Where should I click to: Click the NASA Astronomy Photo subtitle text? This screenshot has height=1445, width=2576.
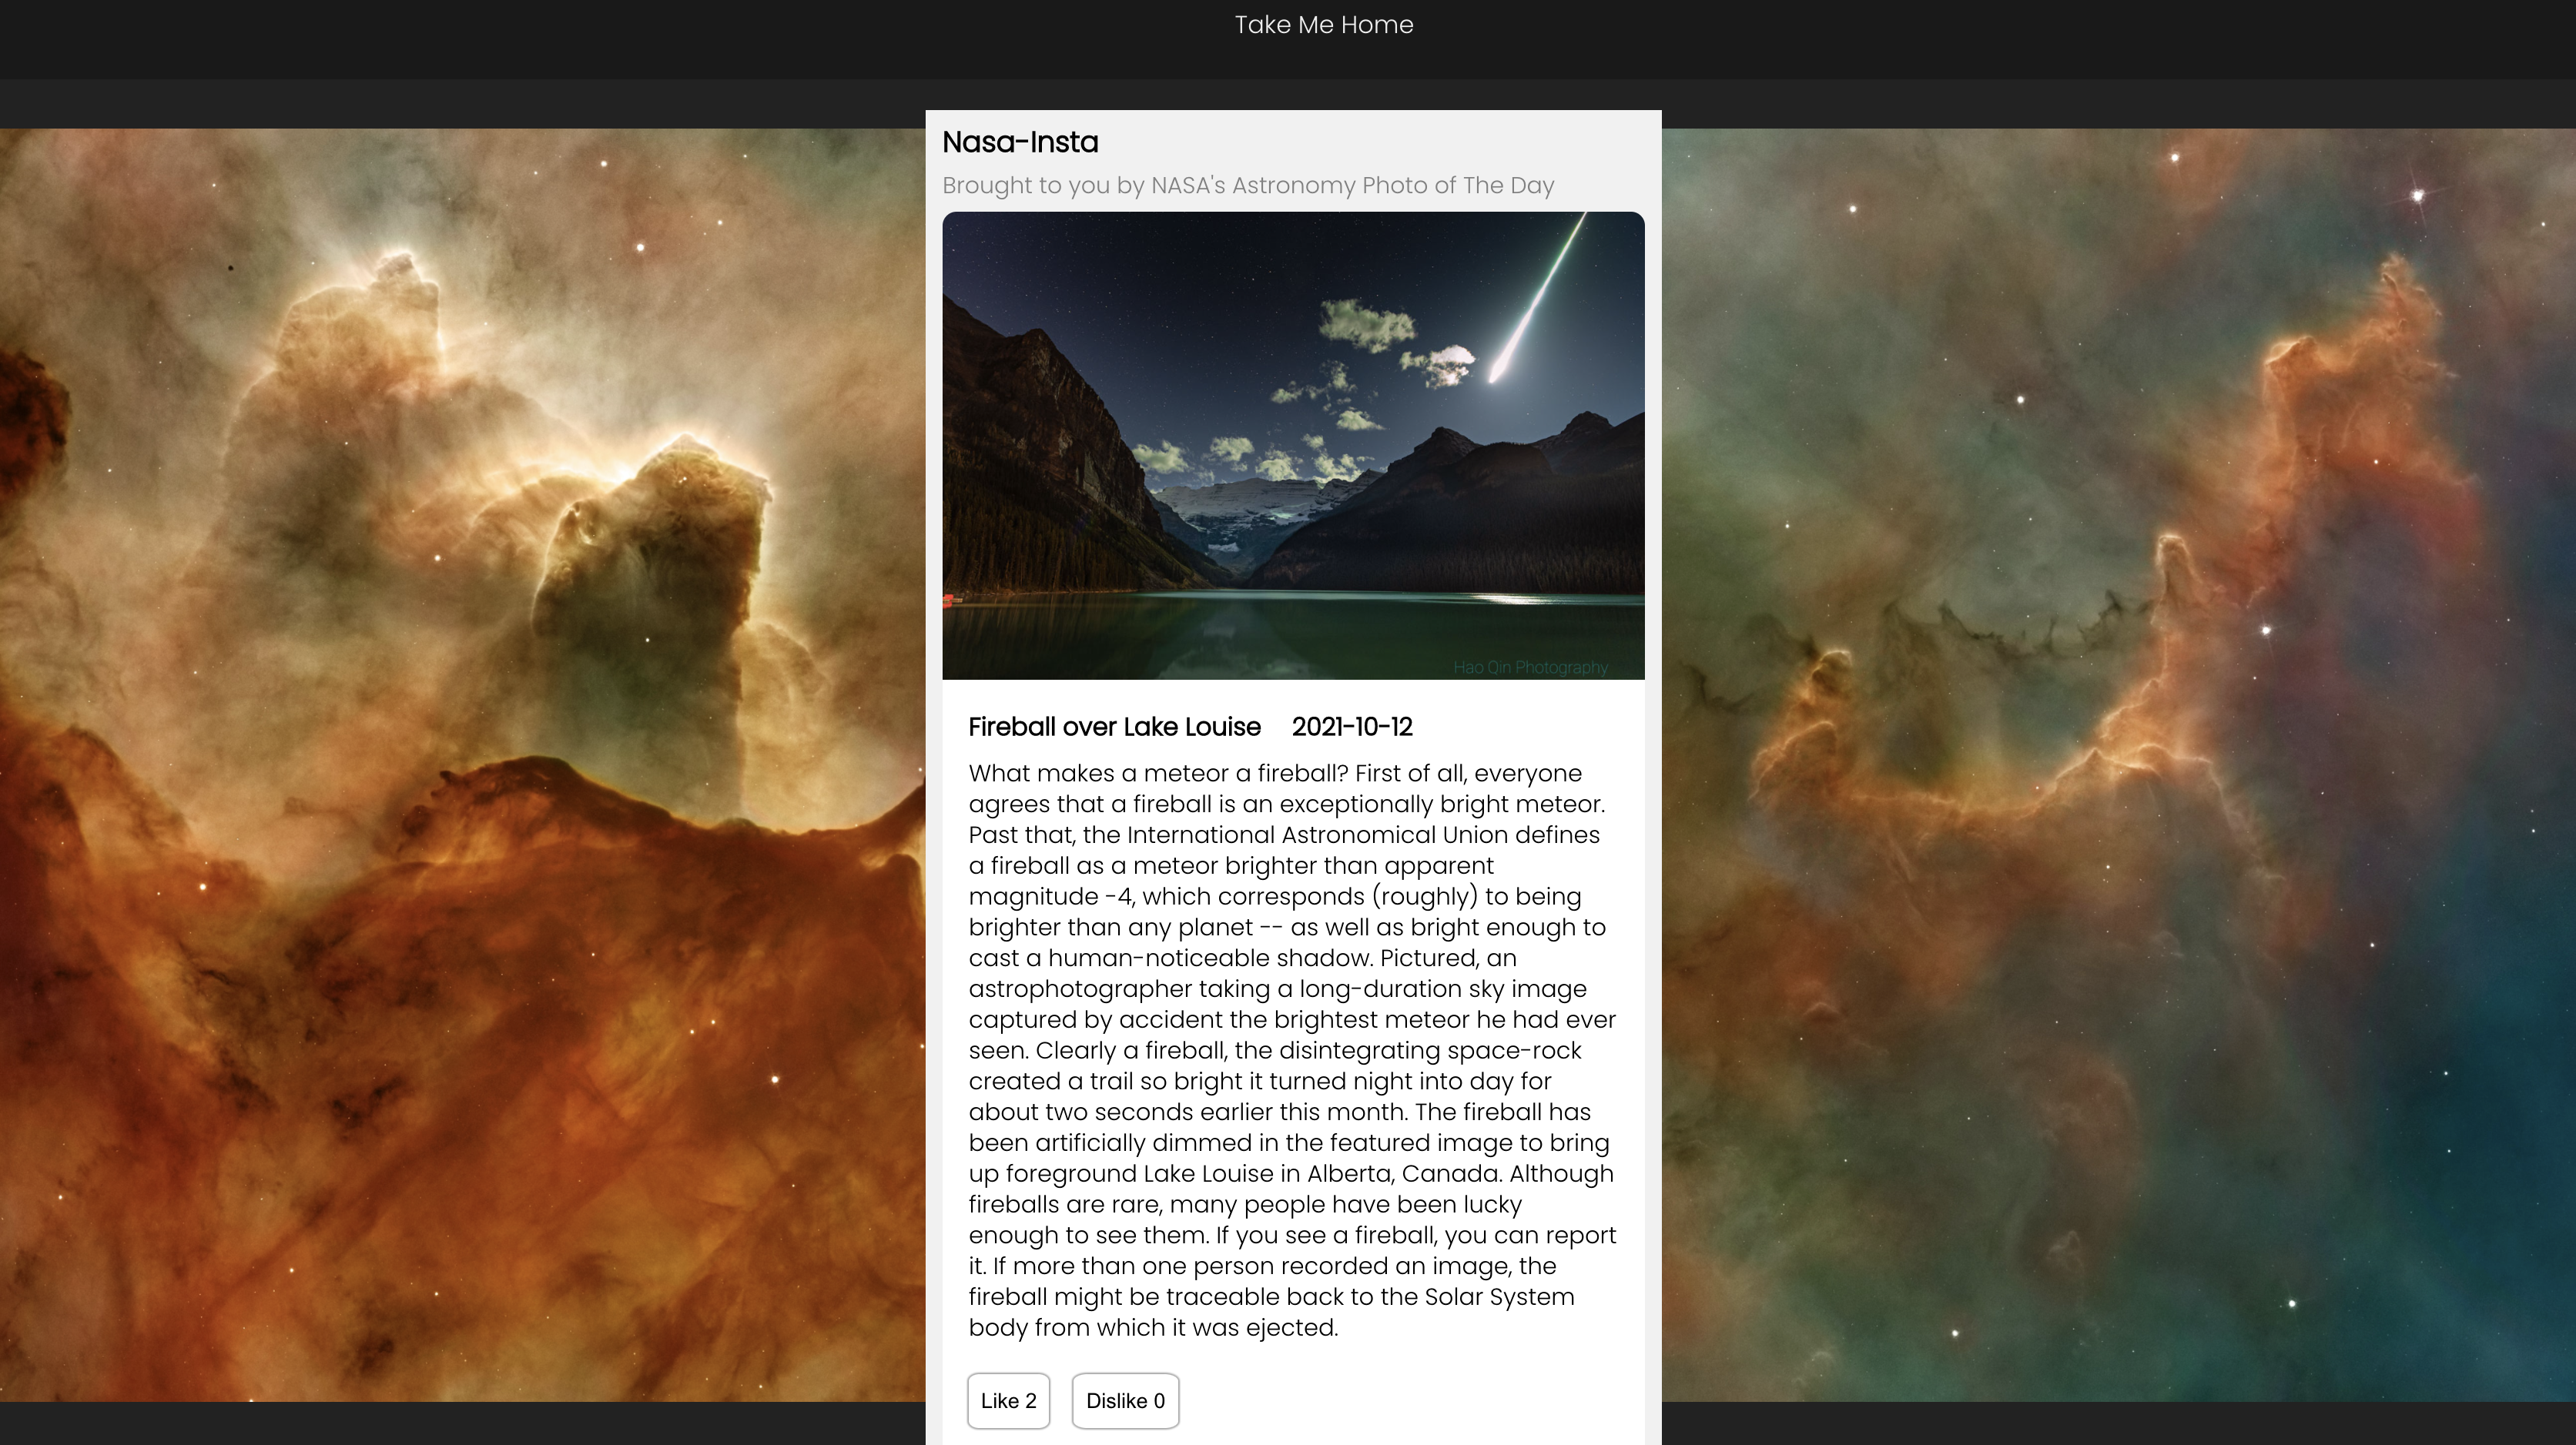[1248, 185]
